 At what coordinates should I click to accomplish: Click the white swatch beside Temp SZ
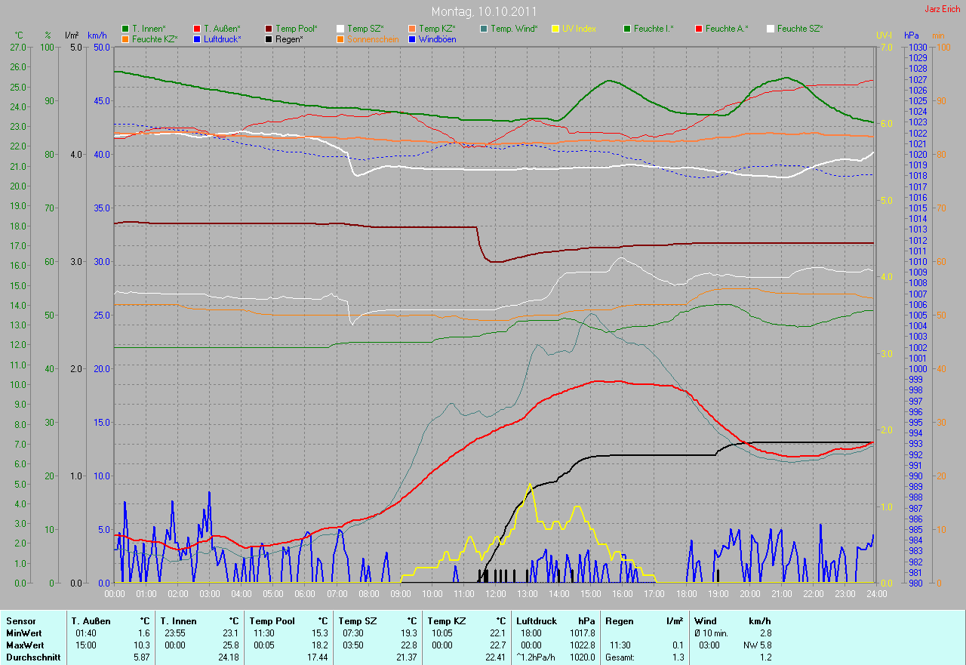[341, 29]
